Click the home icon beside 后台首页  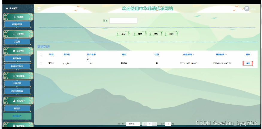coord(7,8)
